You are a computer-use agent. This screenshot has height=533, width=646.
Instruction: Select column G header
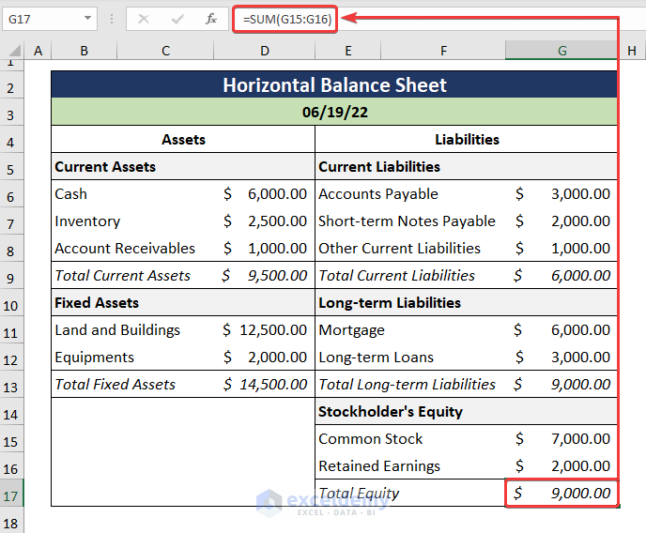561,52
